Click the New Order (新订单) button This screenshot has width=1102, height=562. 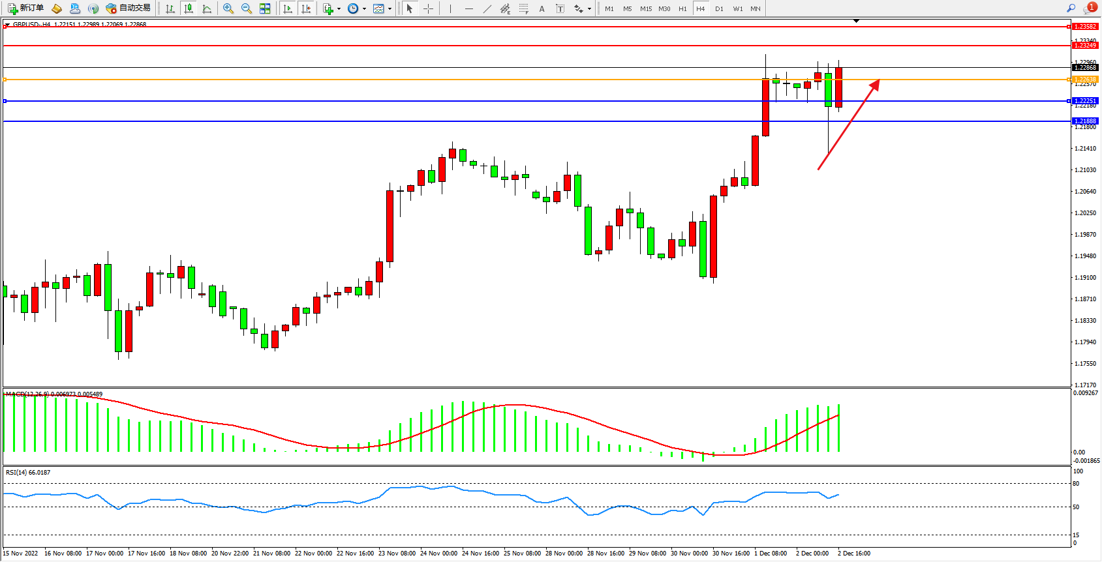click(26, 8)
